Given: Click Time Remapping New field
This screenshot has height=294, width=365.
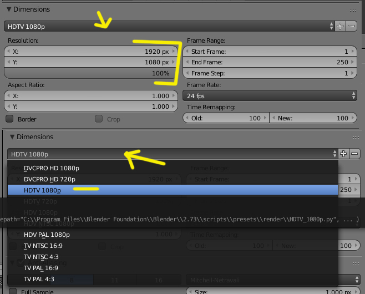Looking at the screenshot, I should [x=313, y=118].
